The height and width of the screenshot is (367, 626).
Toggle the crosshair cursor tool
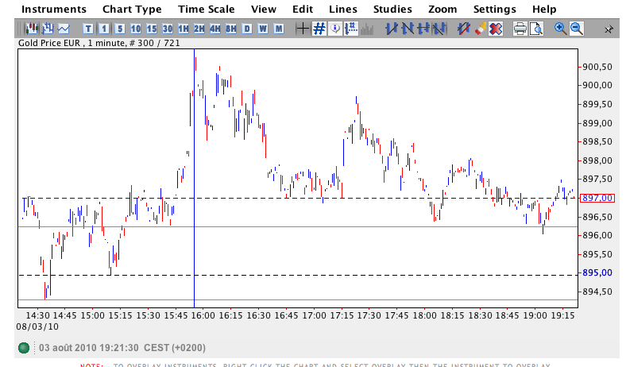click(x=302, y=29)
